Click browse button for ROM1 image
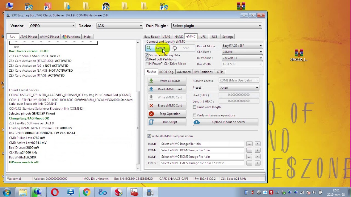The width and height of the screenshot is (351, 197). [249, 144]
